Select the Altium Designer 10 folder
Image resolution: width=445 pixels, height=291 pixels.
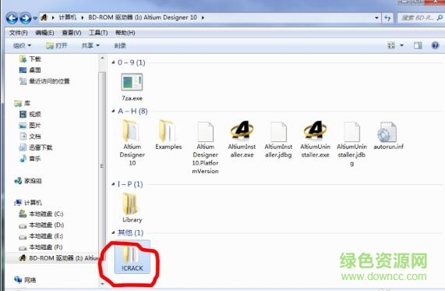(132, 144)
